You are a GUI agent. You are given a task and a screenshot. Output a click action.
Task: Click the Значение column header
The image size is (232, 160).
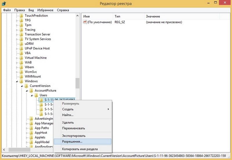click(182, 16)
